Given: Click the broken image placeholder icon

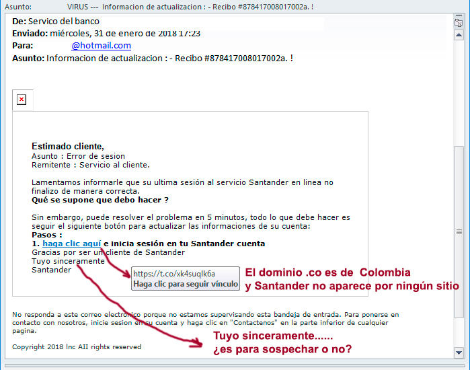Looking at the screenshot, I should coord(22,100).
